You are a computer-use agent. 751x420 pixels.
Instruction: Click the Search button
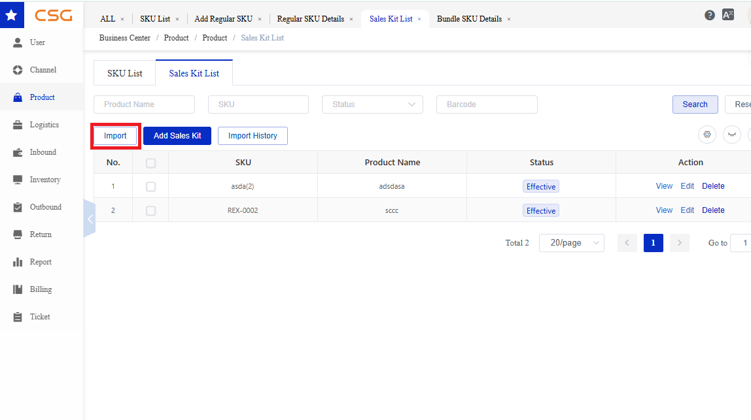695,105
